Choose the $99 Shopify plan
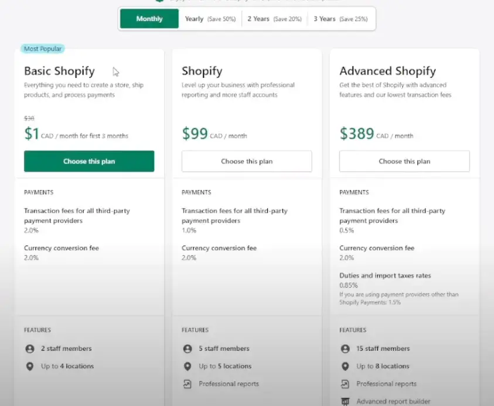This screenshot has height=406, width=494. point(247,161)
